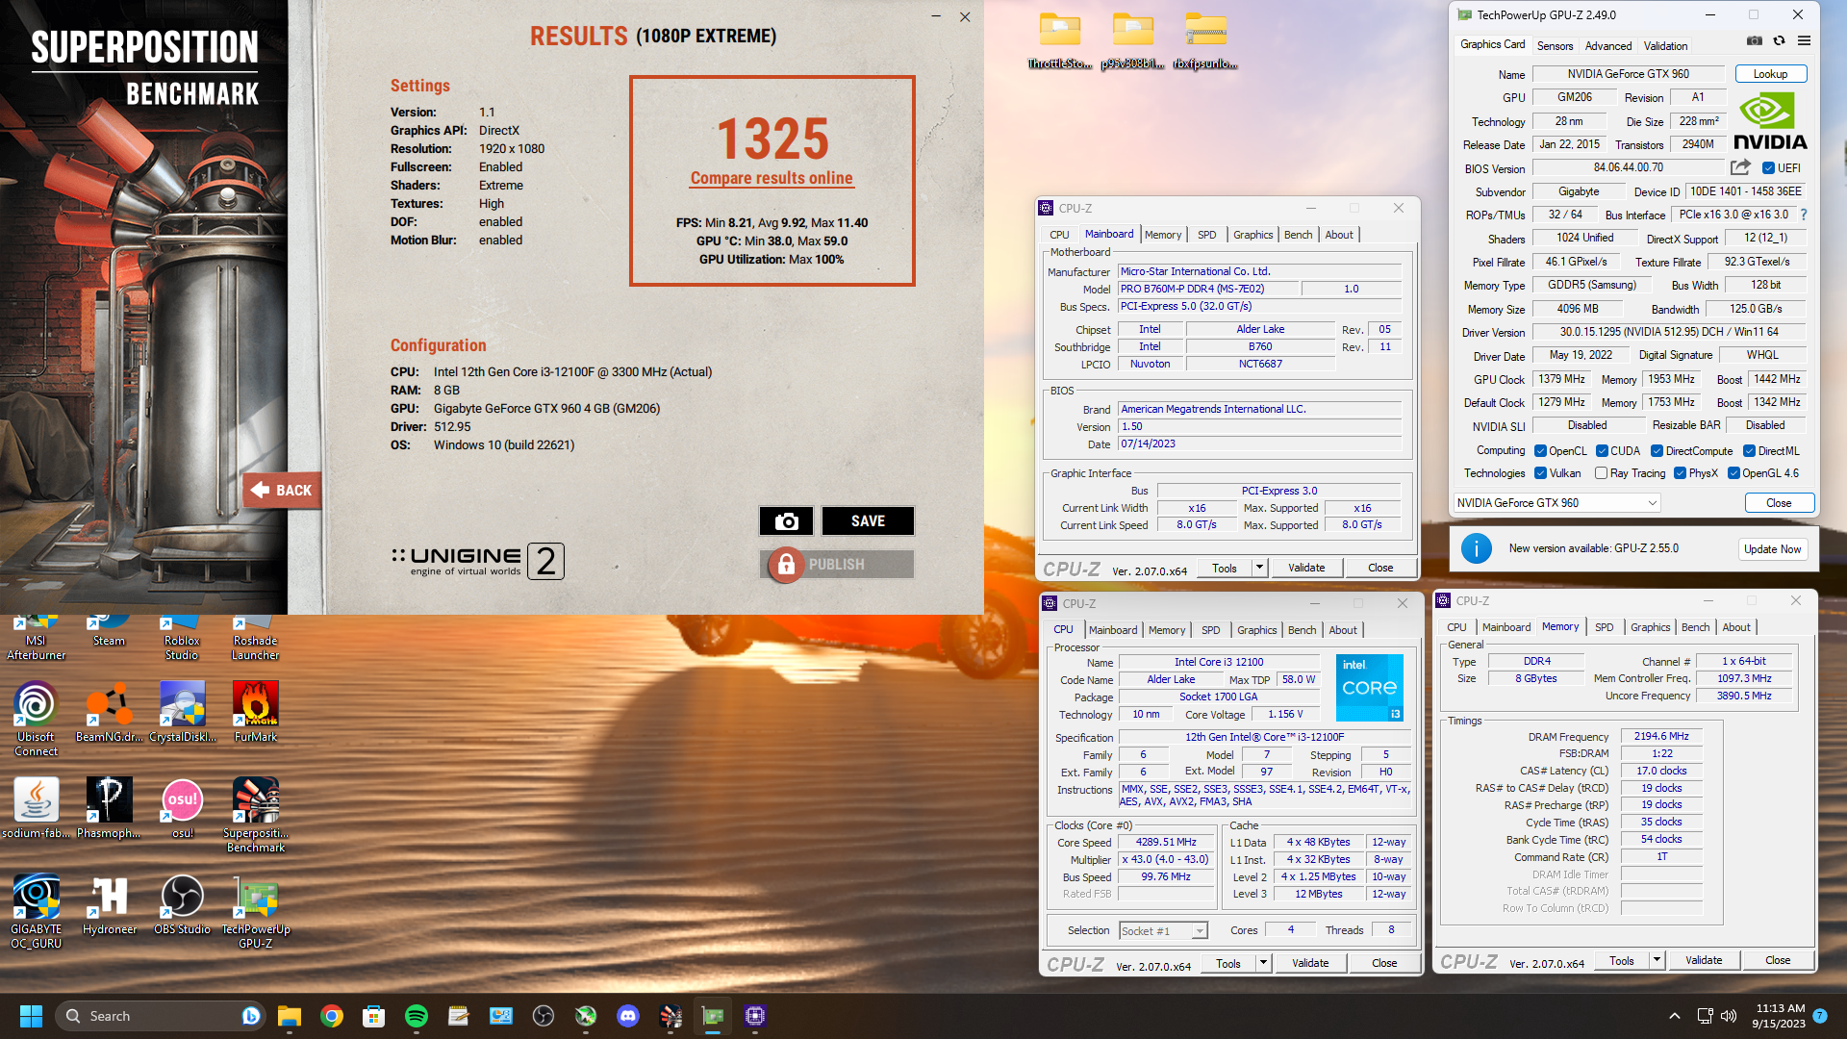Click the taskbar Search box

160,1016
